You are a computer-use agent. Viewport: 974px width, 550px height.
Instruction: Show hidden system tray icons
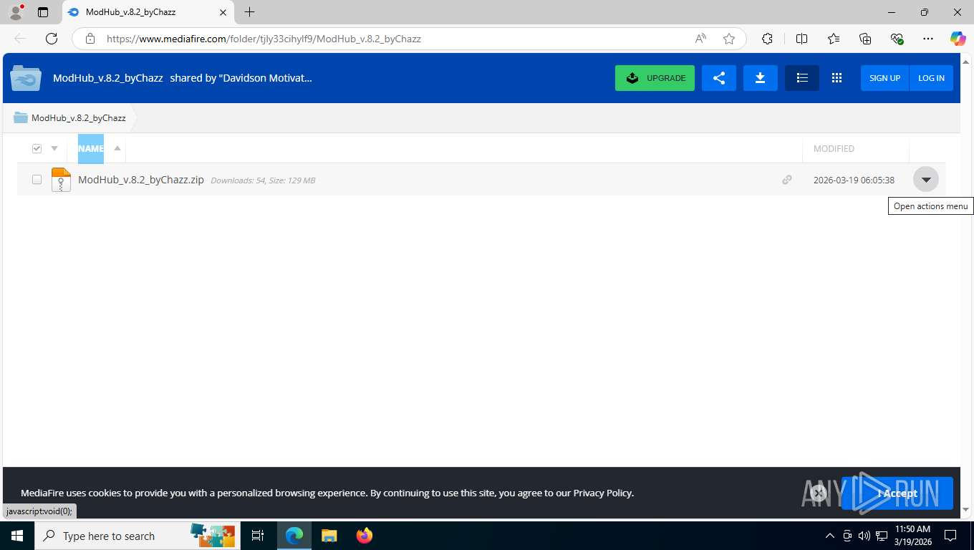point(830,536)
